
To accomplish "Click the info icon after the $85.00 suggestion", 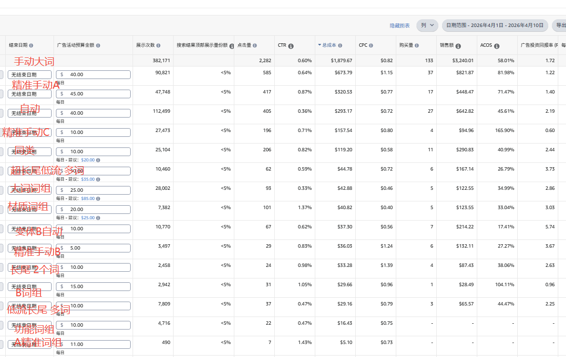I will point(98,198).
